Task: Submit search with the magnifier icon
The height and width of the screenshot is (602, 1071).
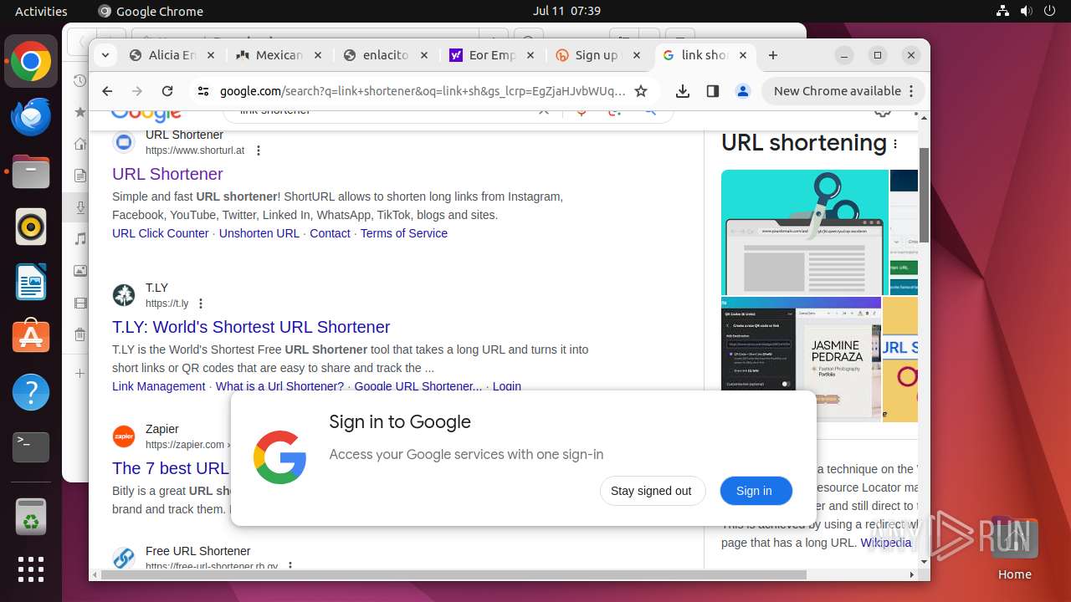Action: pos(650,111)
